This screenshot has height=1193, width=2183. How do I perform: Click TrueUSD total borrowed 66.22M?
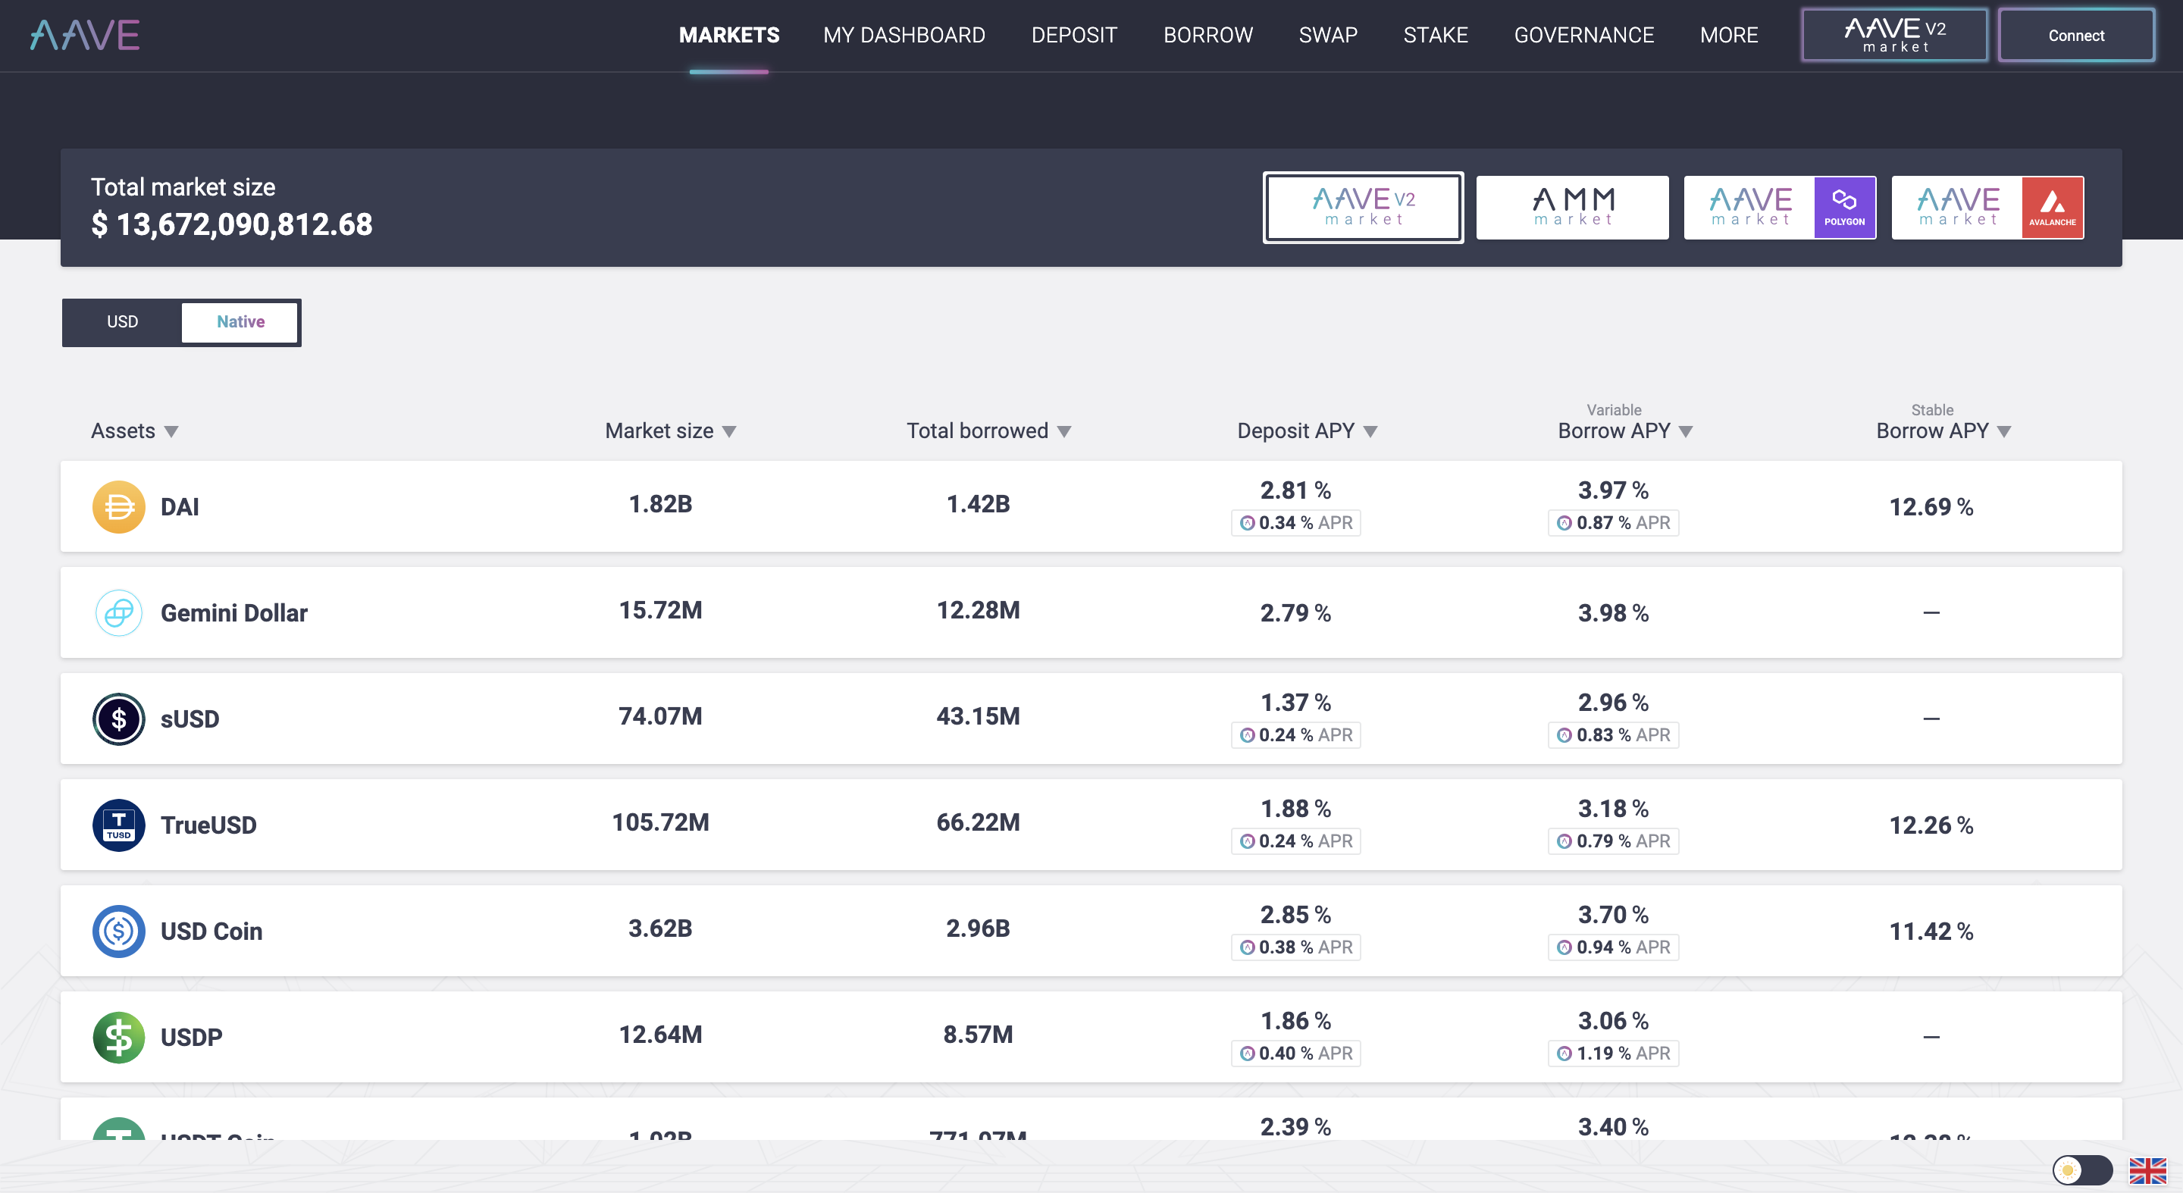tap(978, 822)
